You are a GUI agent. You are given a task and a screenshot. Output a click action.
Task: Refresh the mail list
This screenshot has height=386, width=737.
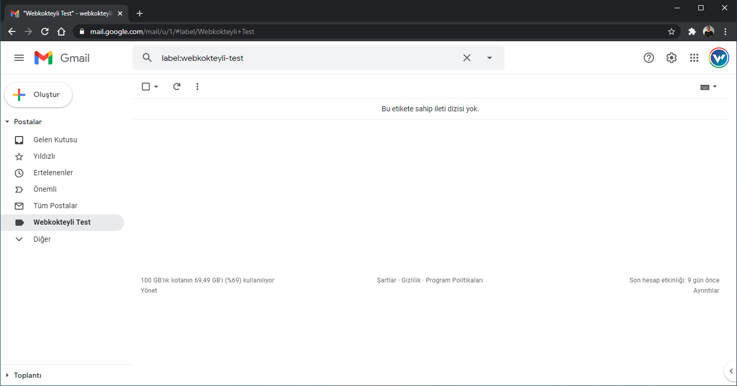(177, 87)
